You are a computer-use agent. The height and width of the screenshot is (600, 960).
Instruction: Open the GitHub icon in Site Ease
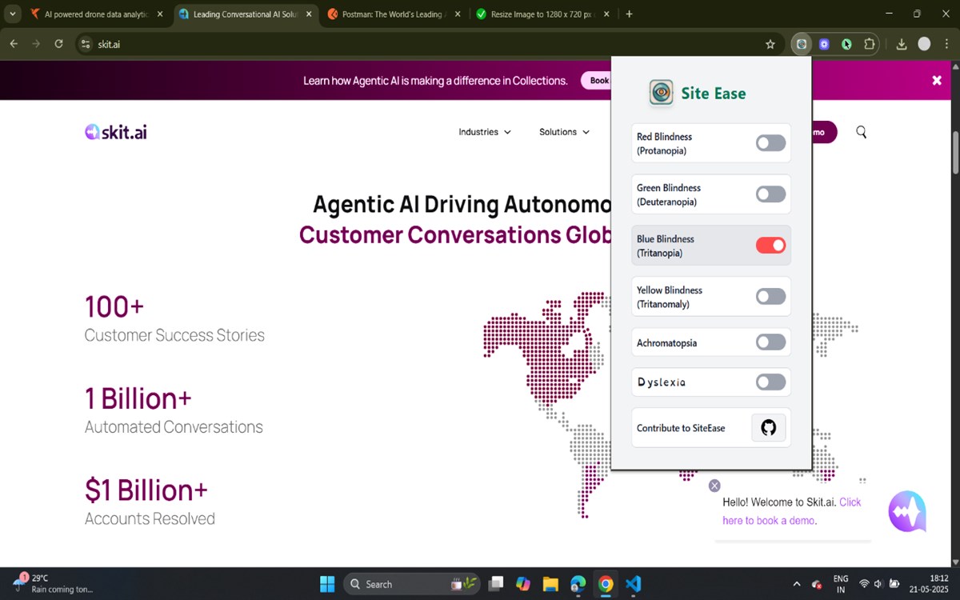(x=768, y=428)
